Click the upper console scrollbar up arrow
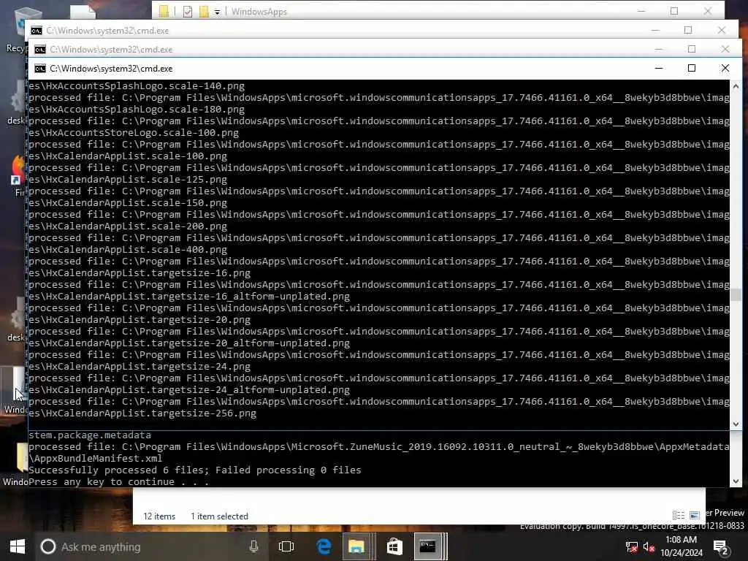The image size is (748, 561). [x=736, y=86]
